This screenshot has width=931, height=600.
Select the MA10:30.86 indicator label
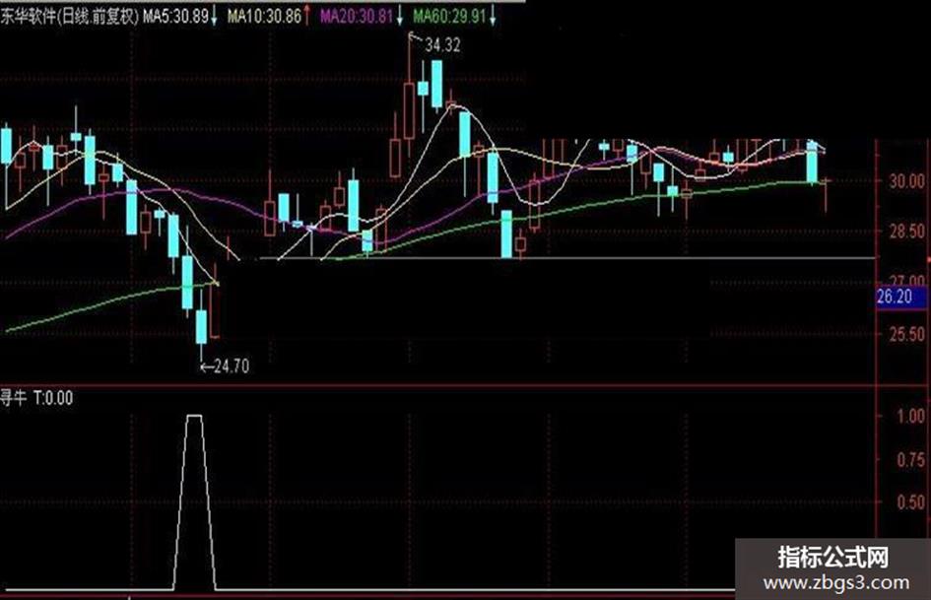point(264,16)
